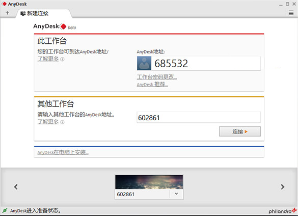
Task: Open a new tab with plus icon
Action: coord(7,13)
